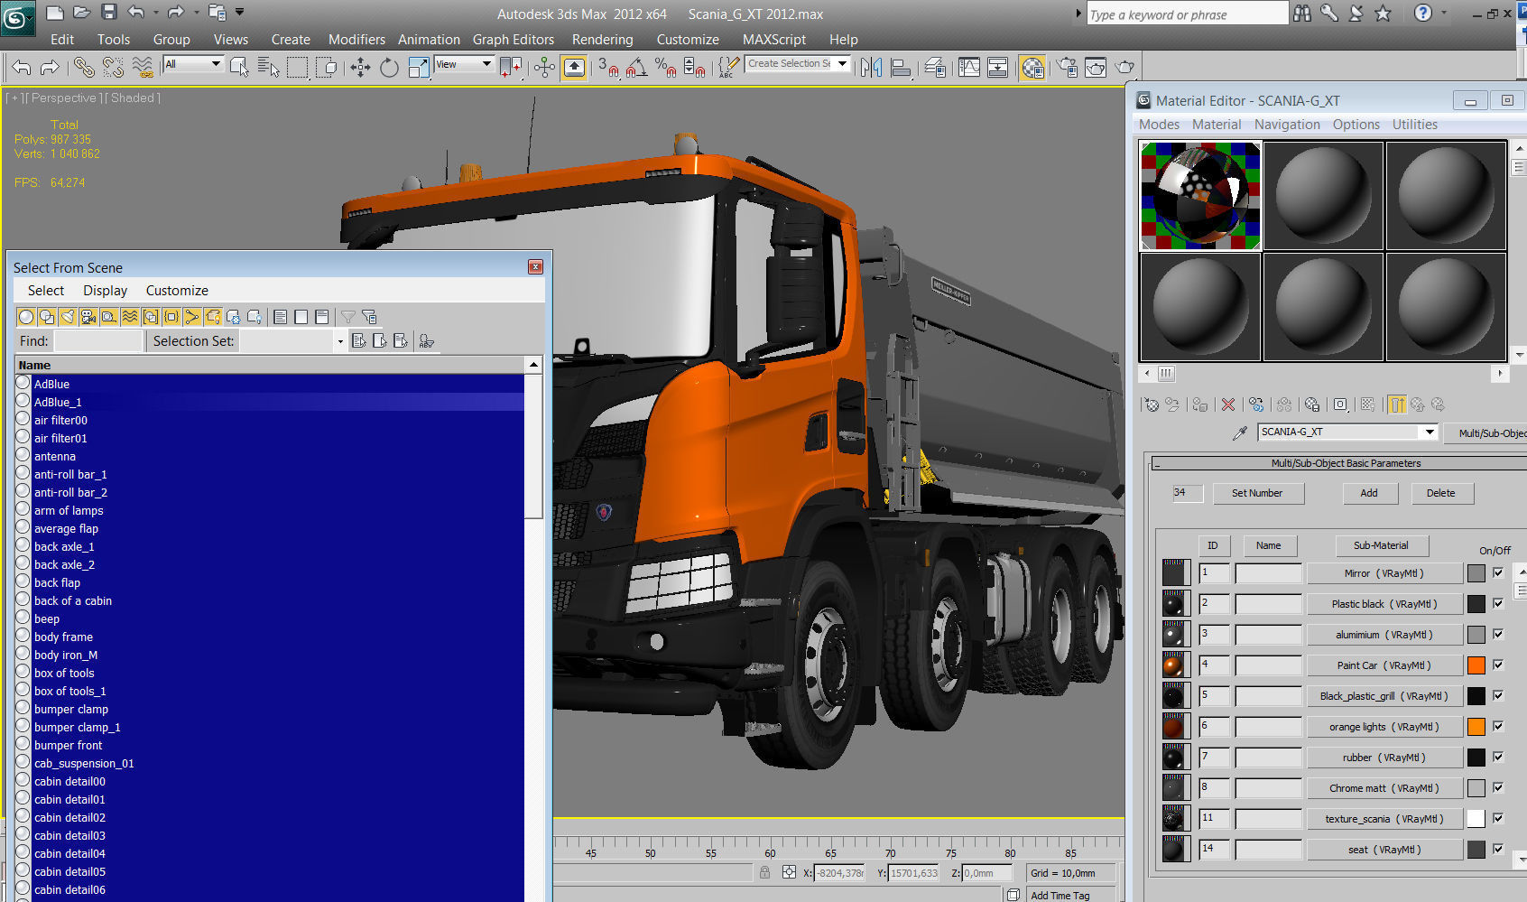
Task: Click the Set Number button
Action: point(1257,493)
